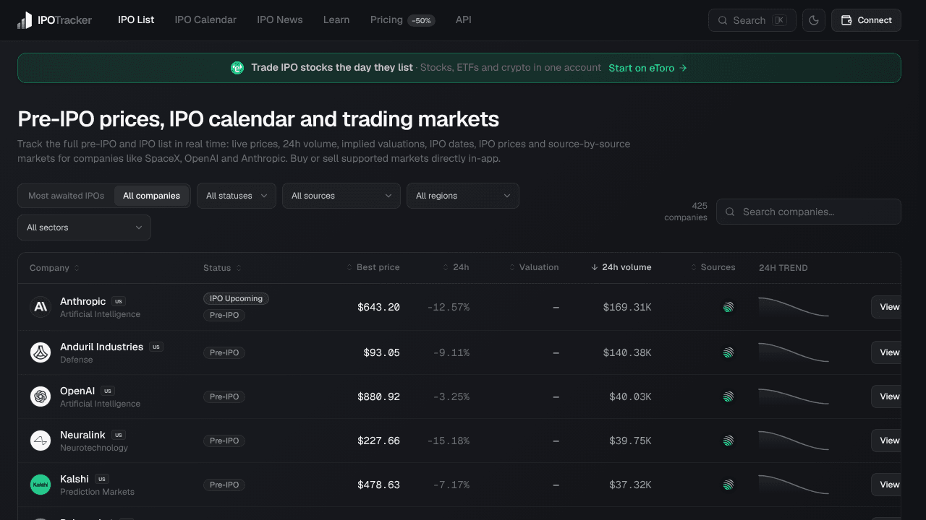Open Pricing page
This screenshot has height=520, width=926.
point(386,19)
